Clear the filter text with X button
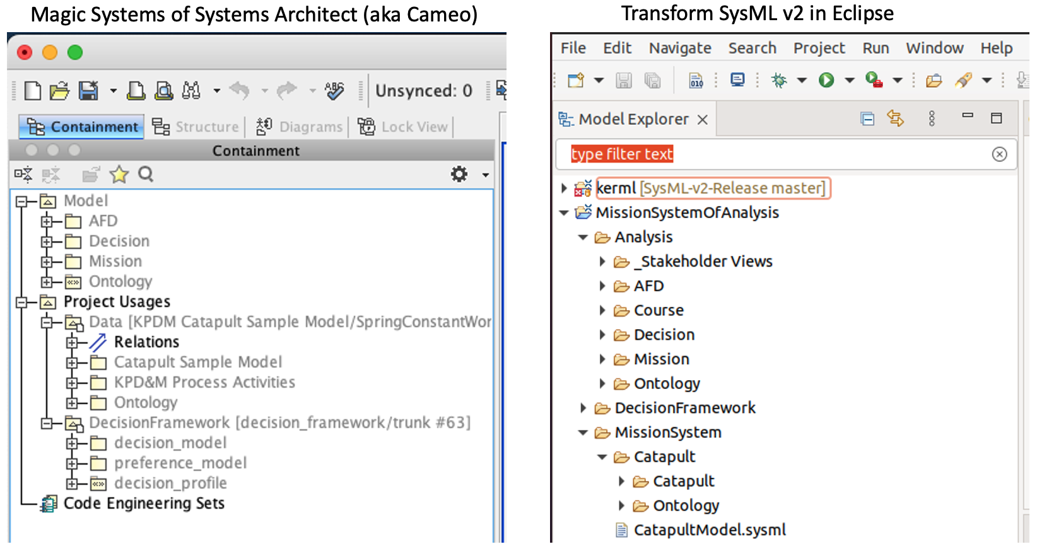The height and width of the screenshot is (549, 1037). point(999,154)
